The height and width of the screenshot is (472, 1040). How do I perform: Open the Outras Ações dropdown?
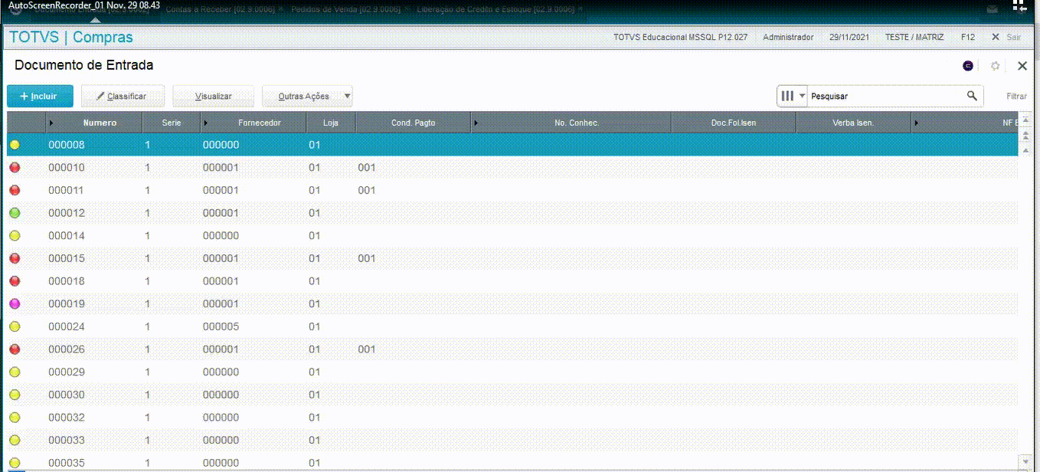(307, 96)
